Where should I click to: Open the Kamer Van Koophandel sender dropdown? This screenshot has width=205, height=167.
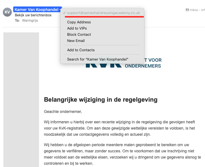[x=38, y=10]
